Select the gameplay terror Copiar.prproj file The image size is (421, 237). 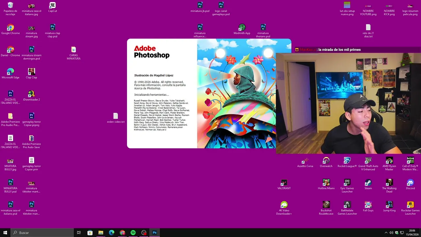tap(32, 119)
